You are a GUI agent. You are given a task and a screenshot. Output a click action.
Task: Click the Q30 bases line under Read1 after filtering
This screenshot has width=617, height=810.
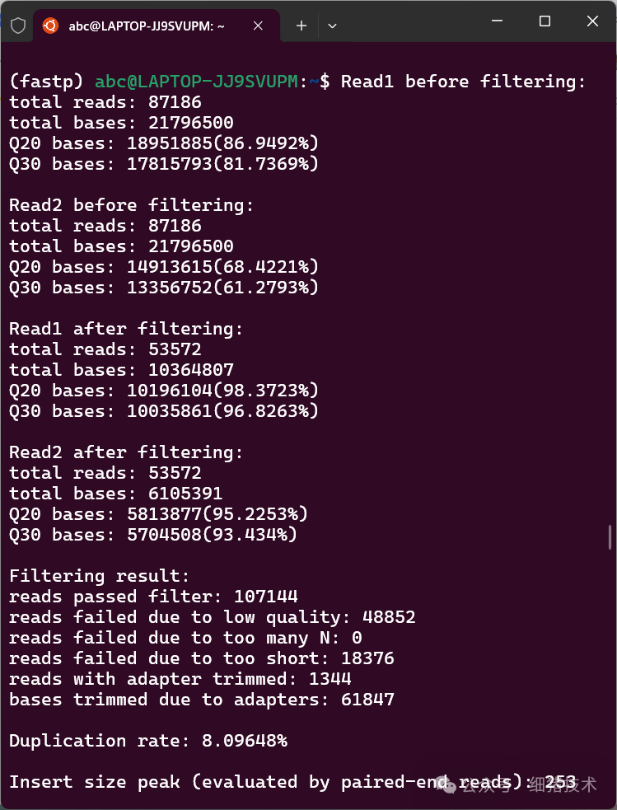point(163,410)
